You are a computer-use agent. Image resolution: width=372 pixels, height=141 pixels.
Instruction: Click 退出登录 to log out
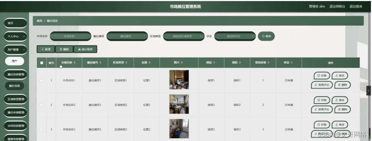[x=356, y=6]
